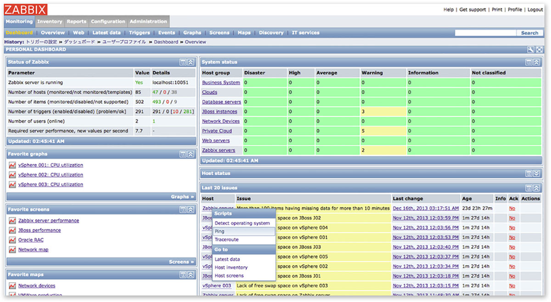Toggle fullscreen icon in Personal Dashboard header

[x=539, y=50]
